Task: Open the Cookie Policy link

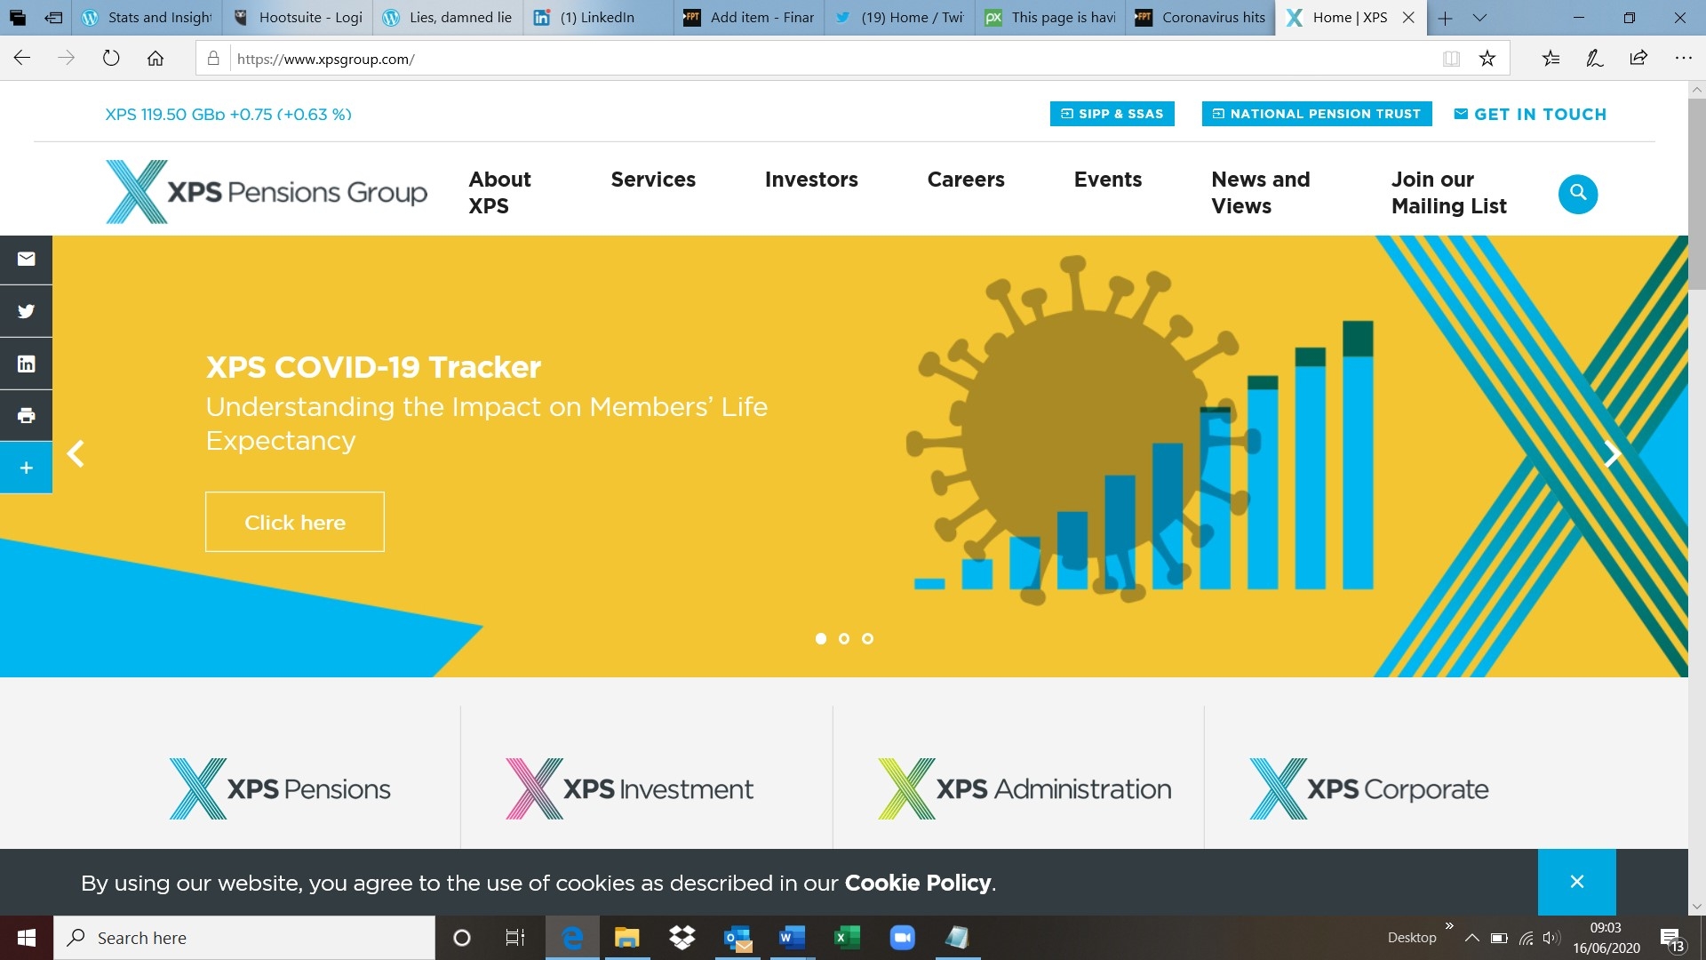Action: (x=918, y=883)
